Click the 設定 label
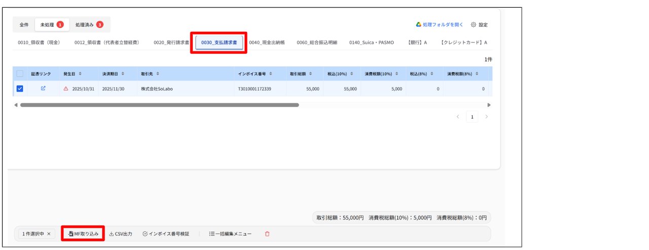 click(x=483, y=24)
